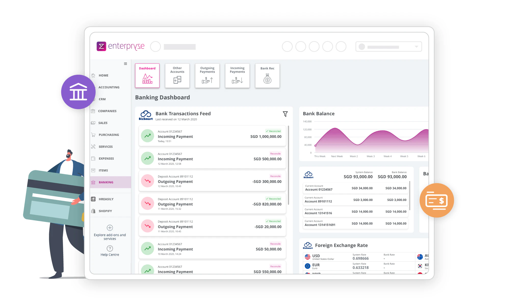Select the Other Accounts icon
518x306 pixels.
coord(177,75)
